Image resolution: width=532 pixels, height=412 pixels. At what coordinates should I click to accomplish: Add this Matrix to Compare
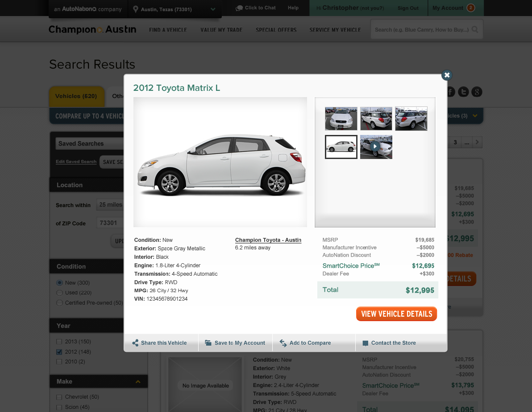coord(310,343)
